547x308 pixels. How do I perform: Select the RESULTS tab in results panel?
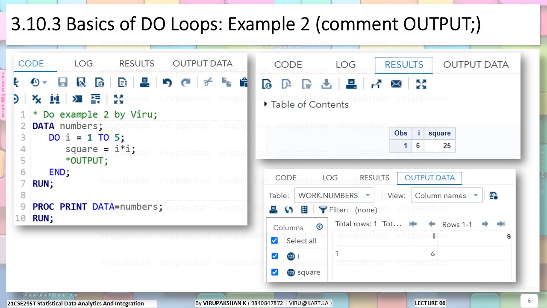point(404,65)
